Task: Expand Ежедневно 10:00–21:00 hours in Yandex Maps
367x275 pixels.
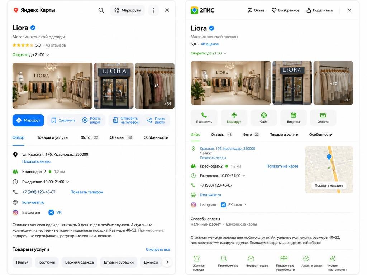Action: [x=68, y=182]
